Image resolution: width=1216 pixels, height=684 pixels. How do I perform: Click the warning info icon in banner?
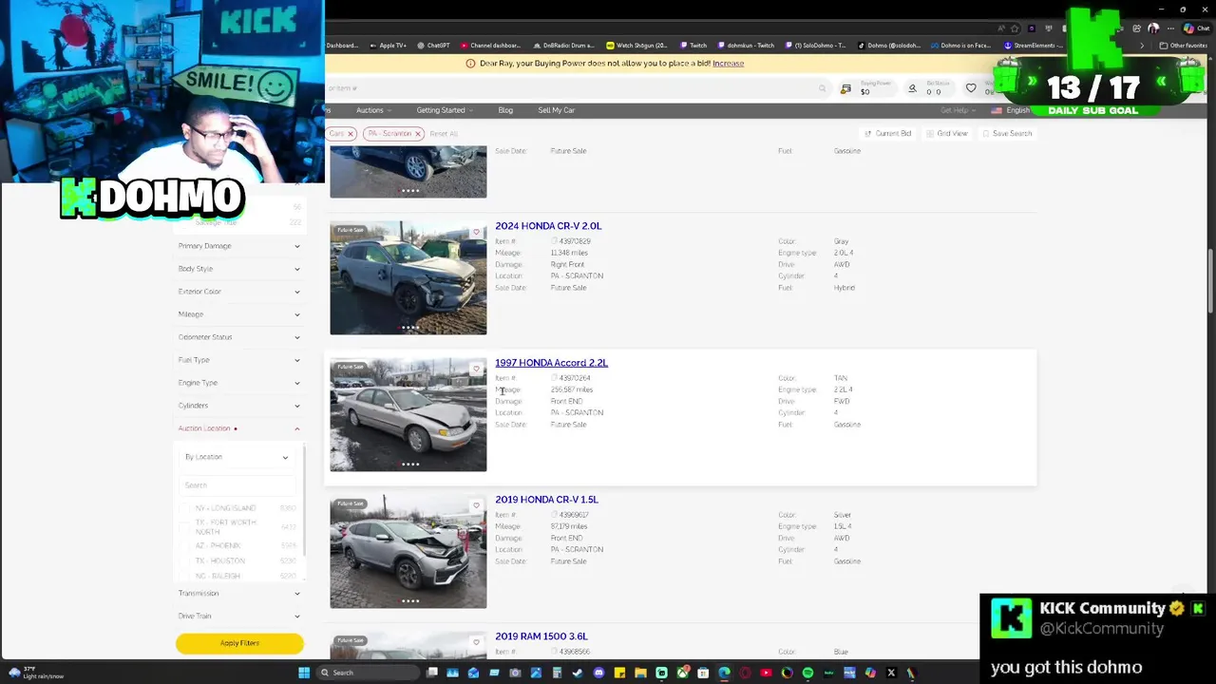coord(470,64)
